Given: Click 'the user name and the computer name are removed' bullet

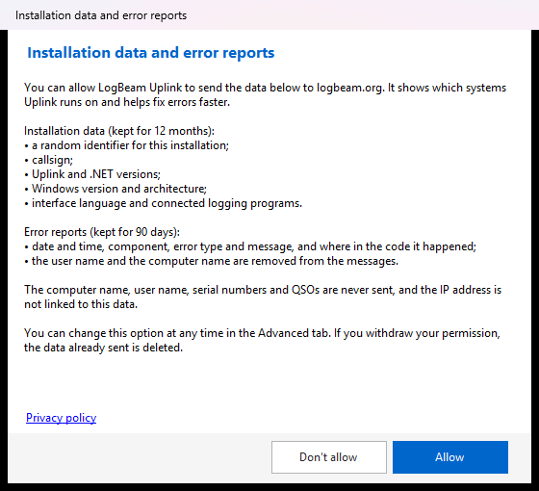Looking at the screenshot, I should point(211,261).
